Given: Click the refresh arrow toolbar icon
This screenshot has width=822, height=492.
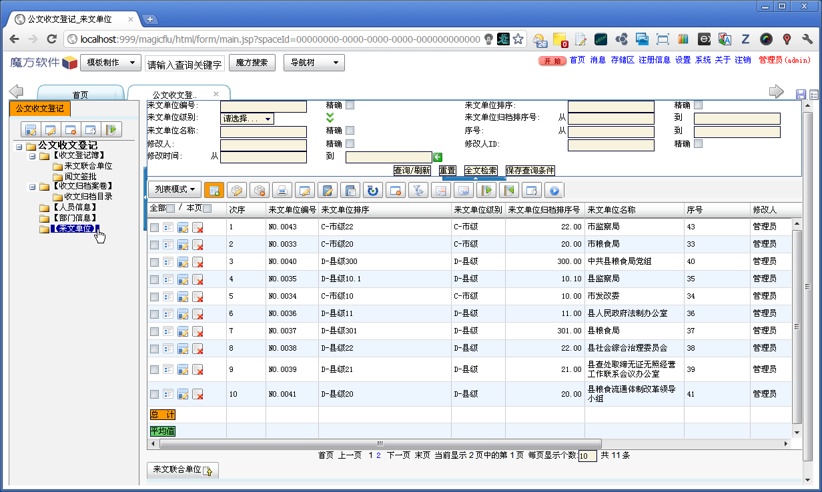Looking at the screenshot, I should click(373, 190).
